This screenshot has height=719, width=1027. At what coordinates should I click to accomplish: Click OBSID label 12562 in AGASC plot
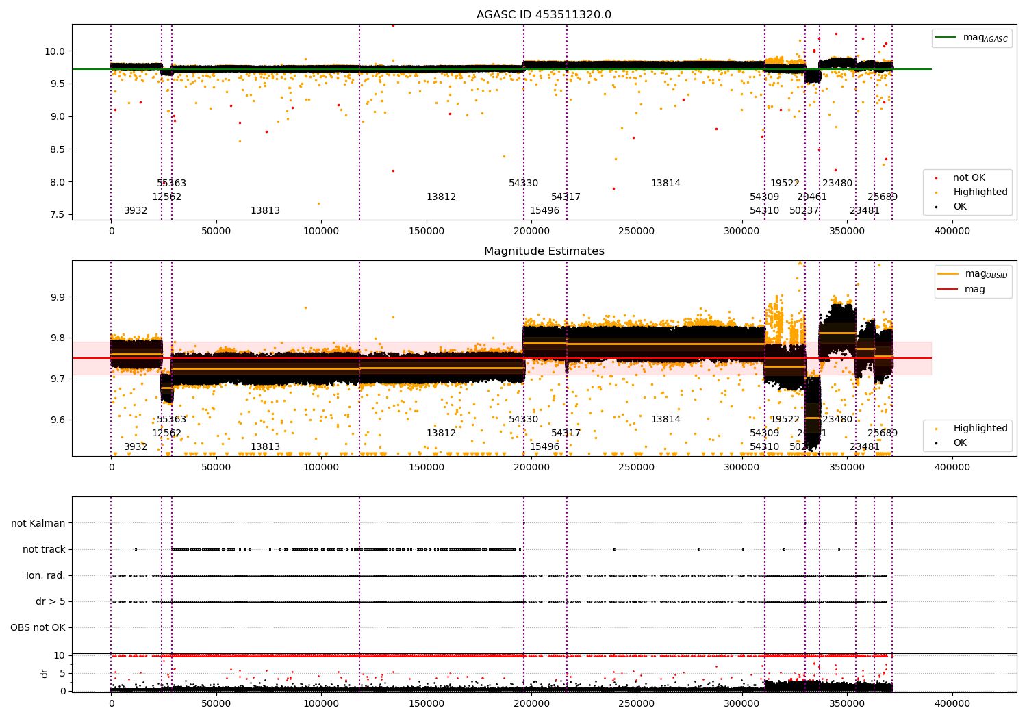167,197
